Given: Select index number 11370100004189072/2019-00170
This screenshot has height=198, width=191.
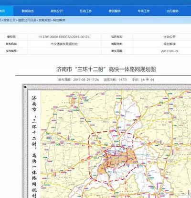Looking at the screenshot, I should coord(64,37).
